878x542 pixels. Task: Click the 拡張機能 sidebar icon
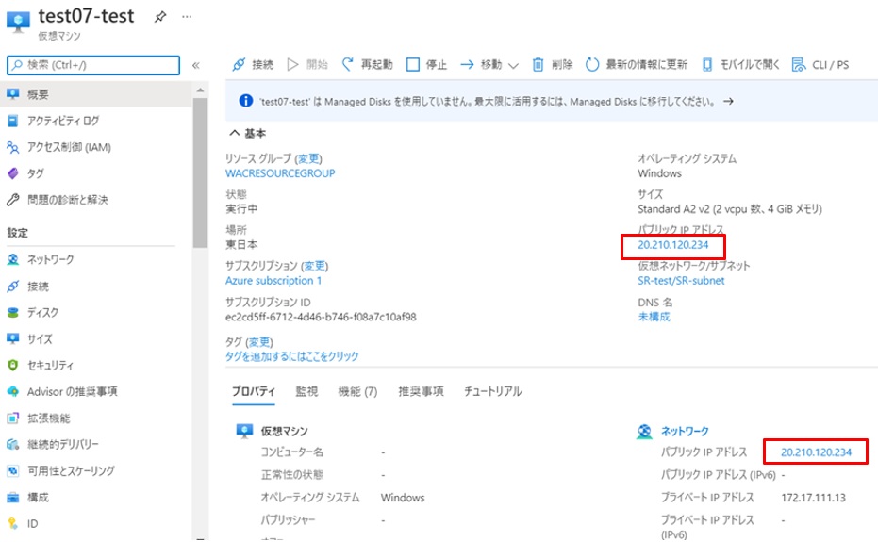pos(13,418)
